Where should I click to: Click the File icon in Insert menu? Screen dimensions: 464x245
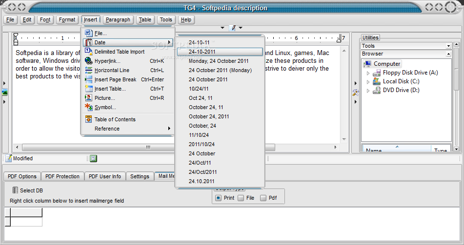pyautogui.click(x=88, y=33)
